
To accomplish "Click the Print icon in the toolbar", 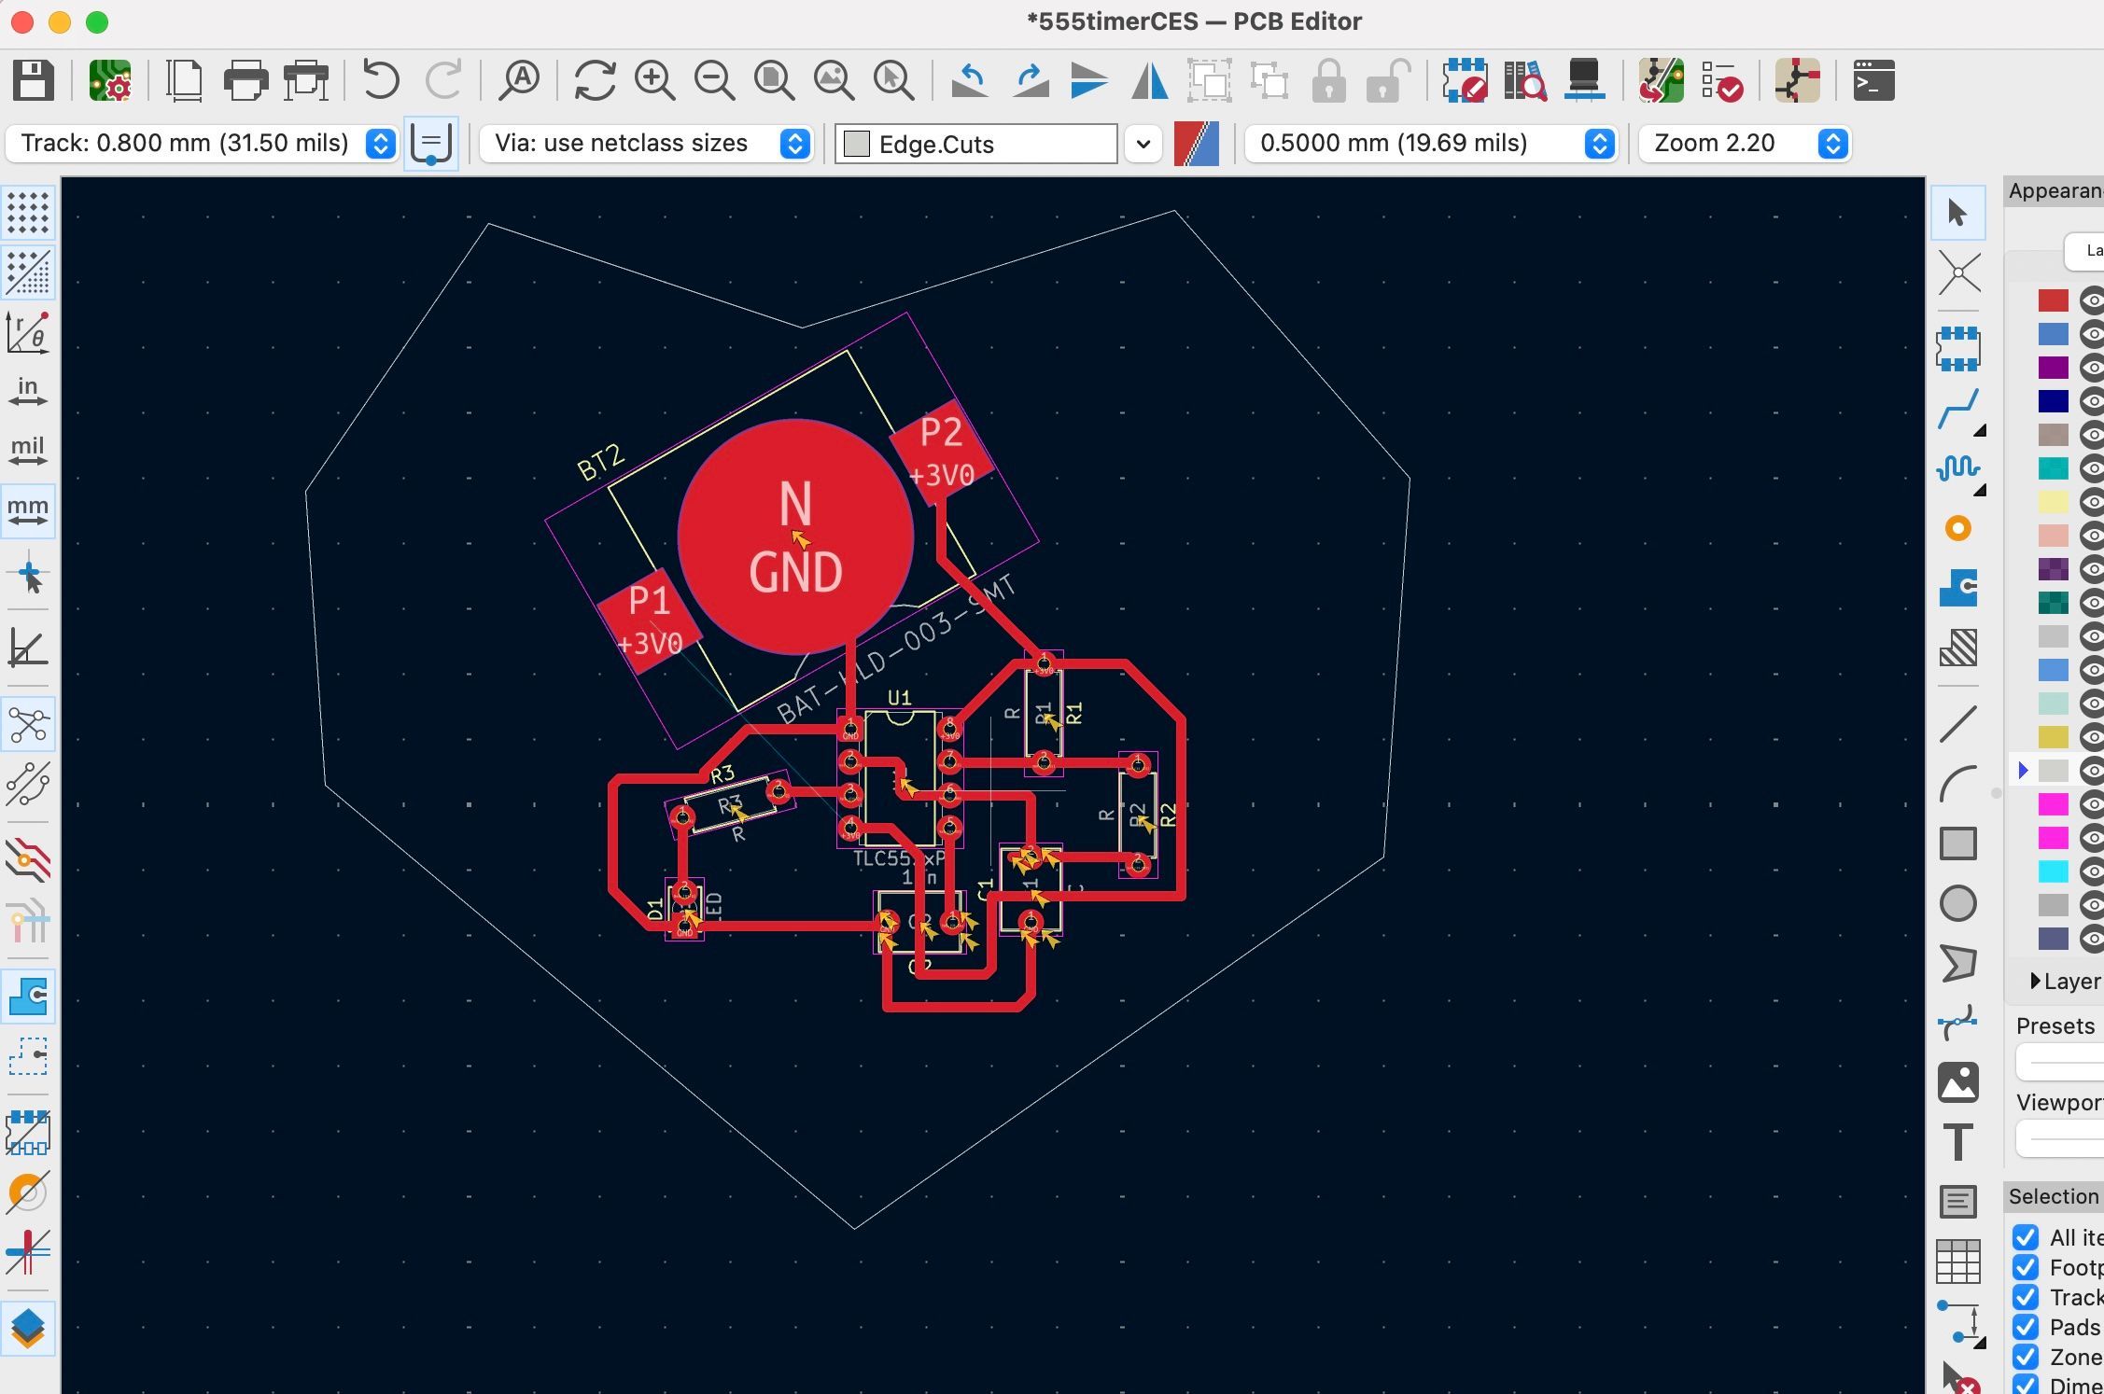I will [245, 80].
